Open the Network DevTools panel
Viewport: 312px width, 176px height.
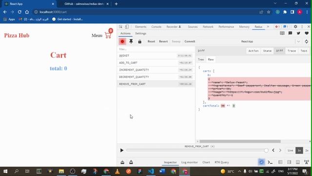pyautogui.click(x=208, y=27)
